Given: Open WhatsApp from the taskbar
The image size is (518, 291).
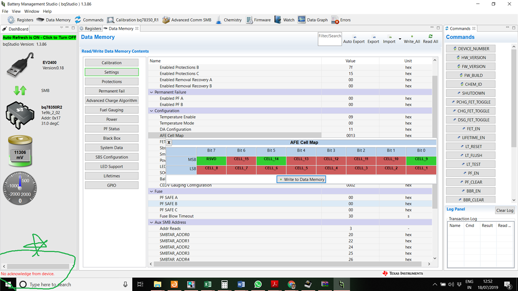Looking at the screenshot, I should click(x=258, y=285).
